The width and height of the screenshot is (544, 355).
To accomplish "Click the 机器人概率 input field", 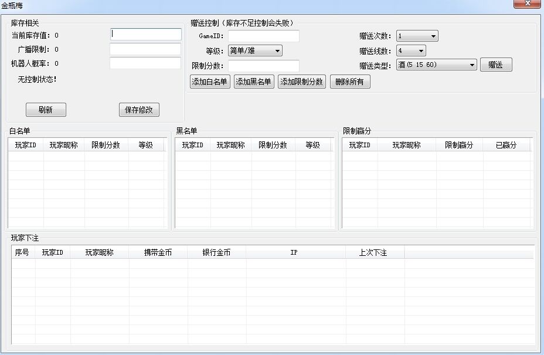I will tap(146, 63).
